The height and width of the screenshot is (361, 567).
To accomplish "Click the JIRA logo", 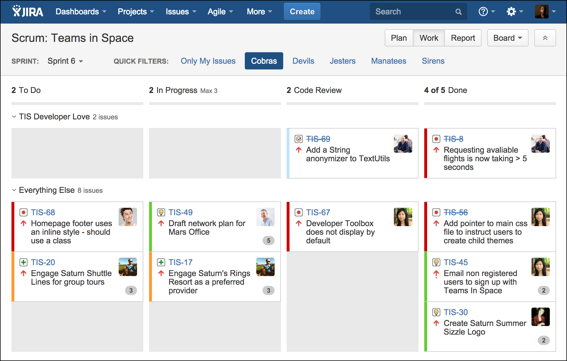I will click(28, 11).
